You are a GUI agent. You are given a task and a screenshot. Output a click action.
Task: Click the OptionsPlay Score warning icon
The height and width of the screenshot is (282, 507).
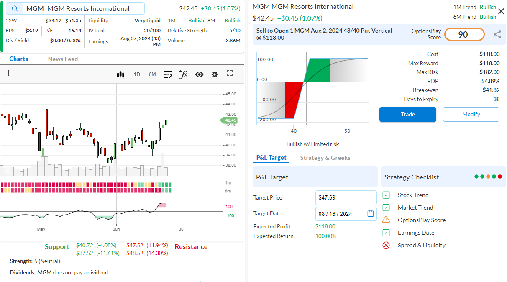386,220
